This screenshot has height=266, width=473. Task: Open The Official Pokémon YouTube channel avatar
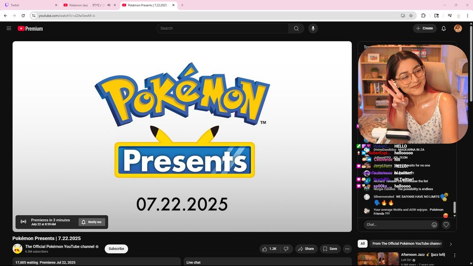(x=18, y=249)
